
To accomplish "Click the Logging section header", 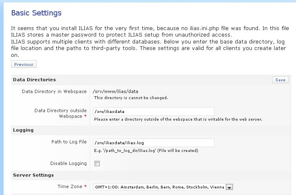I will pos(23,130).
